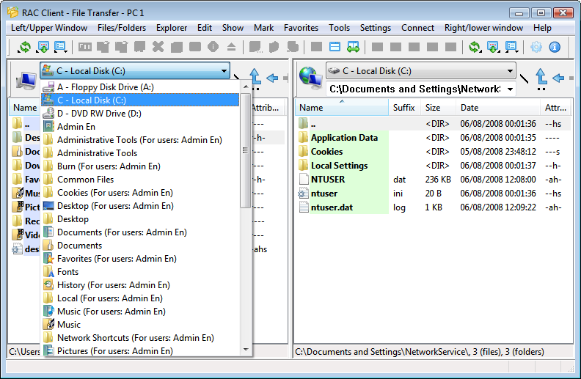Open the Files/Folders menu
The image size is (581, 379).
122,28
